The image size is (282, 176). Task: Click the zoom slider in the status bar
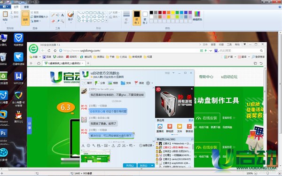click(x=268, y=173)
